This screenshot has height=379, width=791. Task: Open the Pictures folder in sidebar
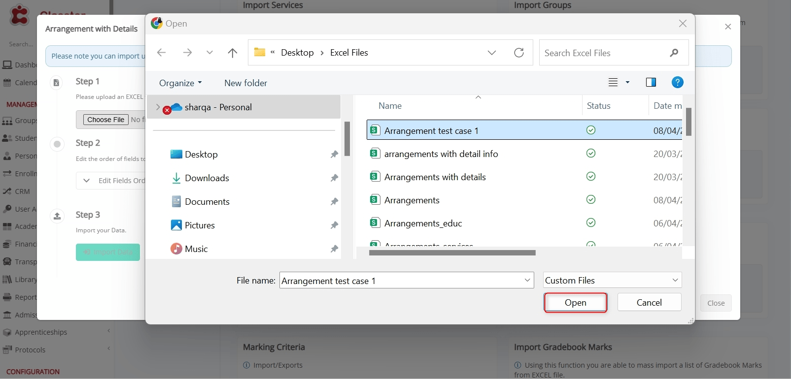click(x=199, y=225)
